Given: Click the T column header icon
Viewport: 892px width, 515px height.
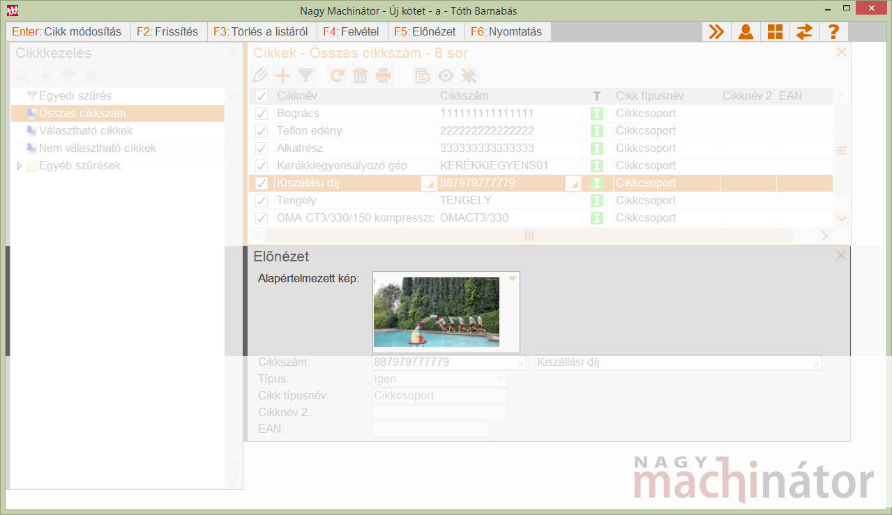Looking at the screenshot, I should coord(596,96).
